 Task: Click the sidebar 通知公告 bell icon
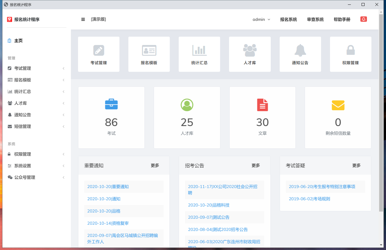(10, 115)
